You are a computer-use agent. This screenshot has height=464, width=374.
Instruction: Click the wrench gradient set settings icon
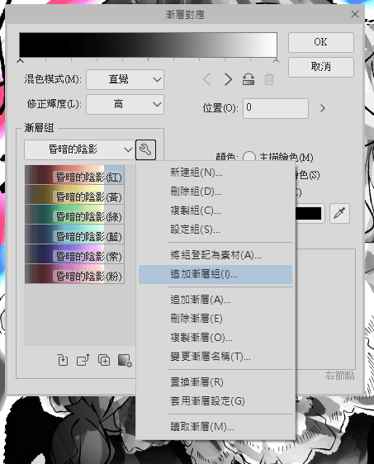[145, 149]
